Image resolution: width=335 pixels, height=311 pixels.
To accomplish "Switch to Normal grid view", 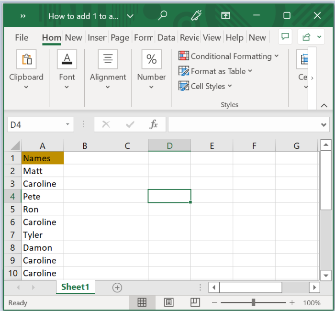I will point(142,302).
